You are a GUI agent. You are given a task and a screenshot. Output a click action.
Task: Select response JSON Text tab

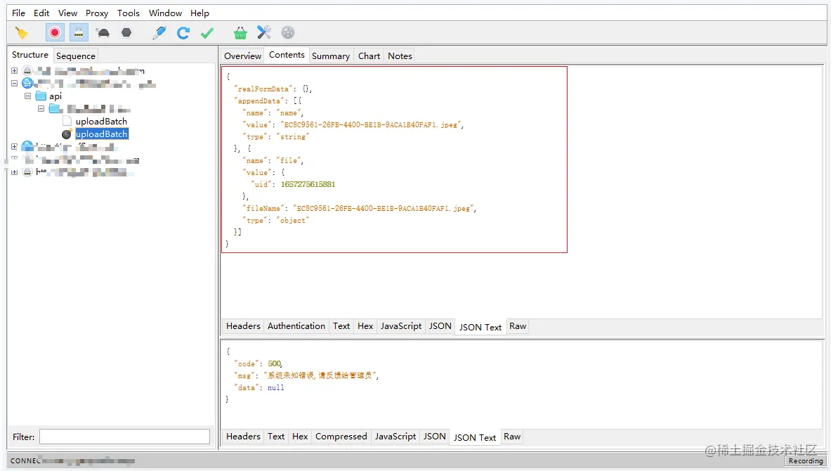coord(475,437)
